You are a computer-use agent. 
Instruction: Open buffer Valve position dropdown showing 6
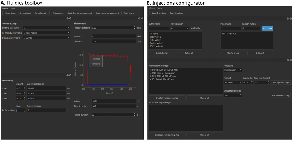180,28
